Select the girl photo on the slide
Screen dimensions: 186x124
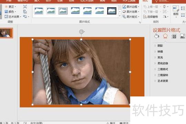[81, 72]
